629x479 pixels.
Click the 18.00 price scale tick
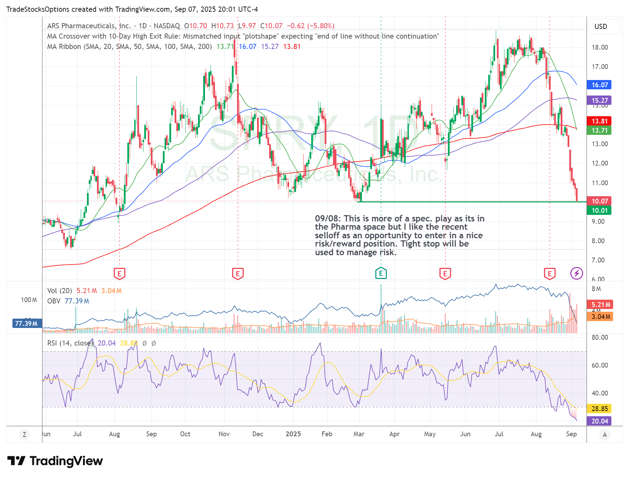(600, 47)
